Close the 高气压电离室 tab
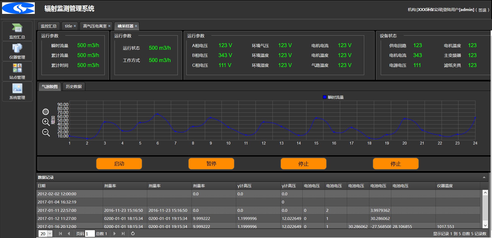This screenshot has width=492, height=238. (109, 26)
